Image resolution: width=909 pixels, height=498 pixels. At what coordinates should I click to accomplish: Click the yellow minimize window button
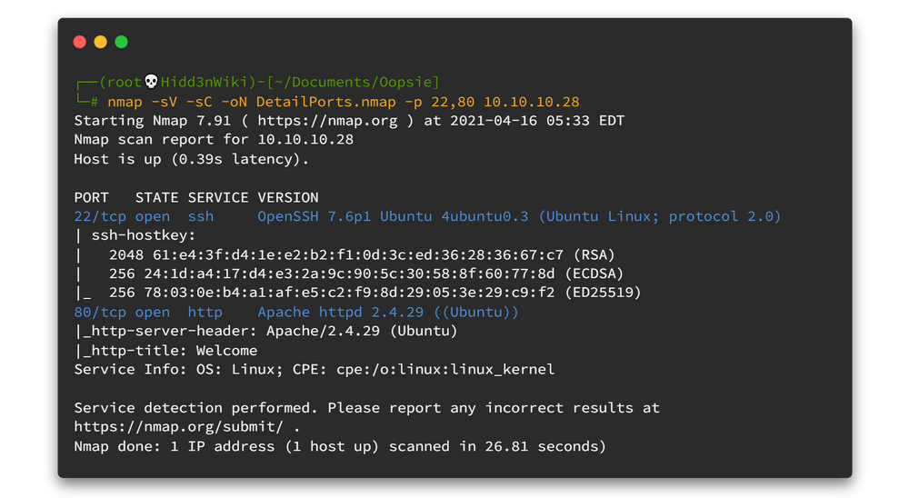[x=100, y=42]
